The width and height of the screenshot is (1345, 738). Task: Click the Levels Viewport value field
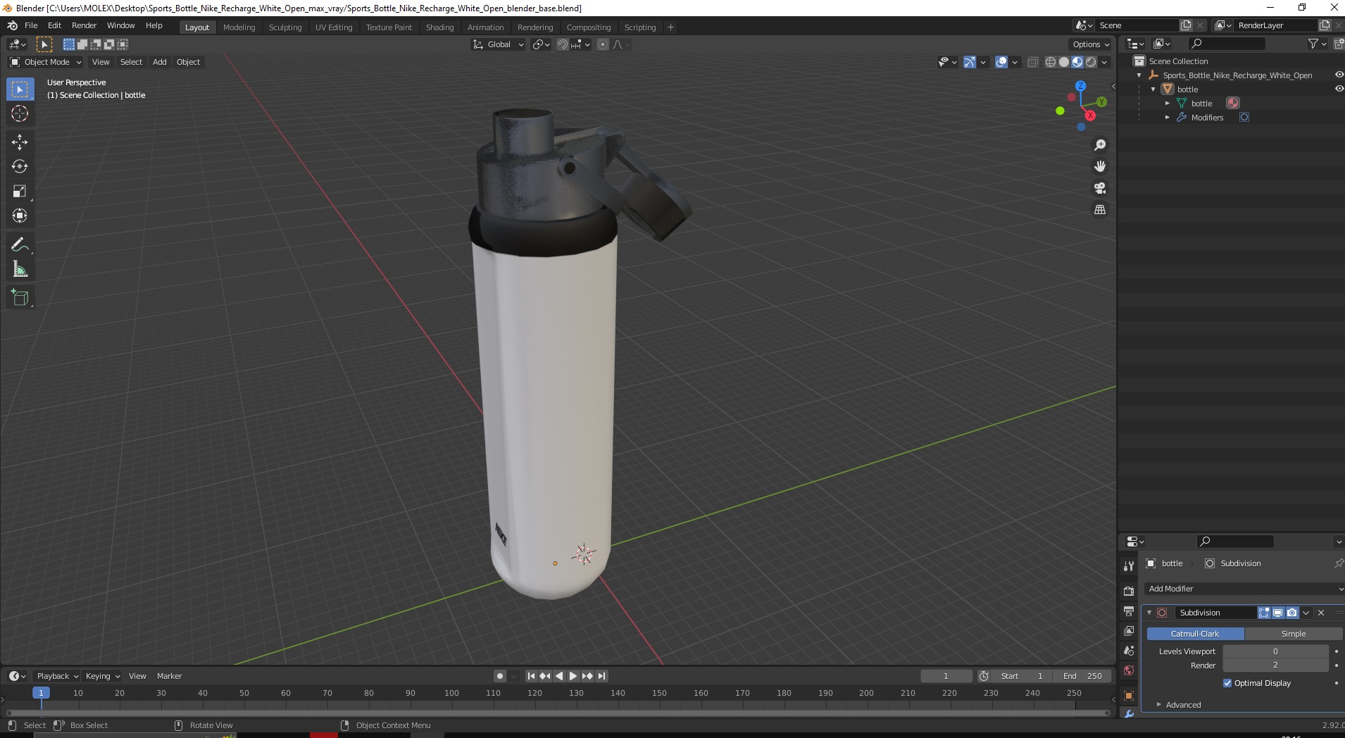[x=1275, y=651]
